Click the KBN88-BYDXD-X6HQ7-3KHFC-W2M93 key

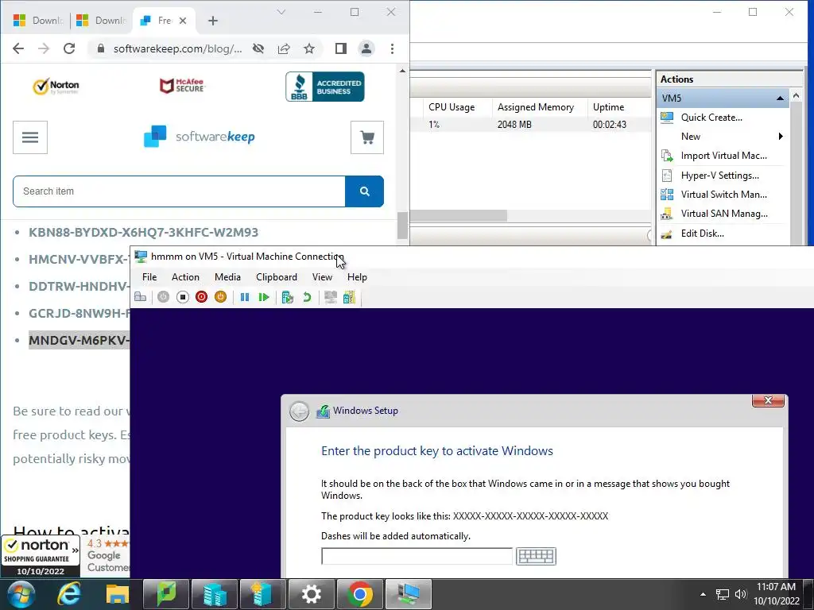[x=143, y=233]
